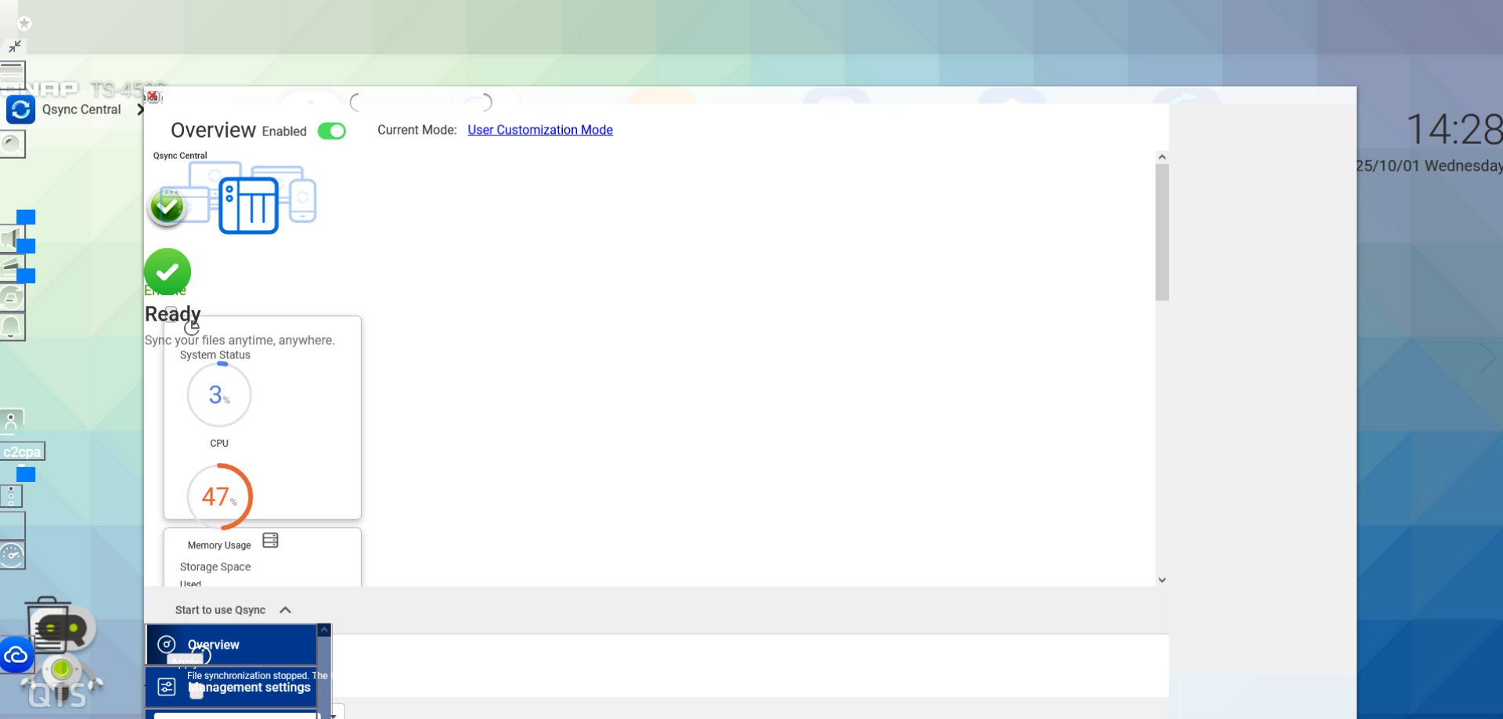This screenshot has width=1503, height=719.
Task: Click the 'Memory Usage' label
Action: tap(219, 545)
